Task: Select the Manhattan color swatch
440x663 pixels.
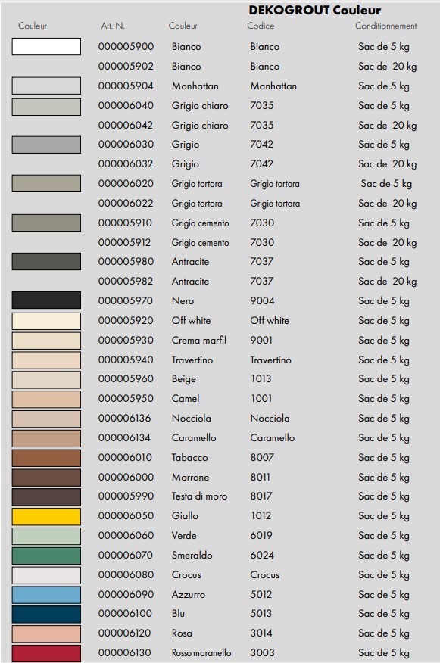Action: pos(46,86)
